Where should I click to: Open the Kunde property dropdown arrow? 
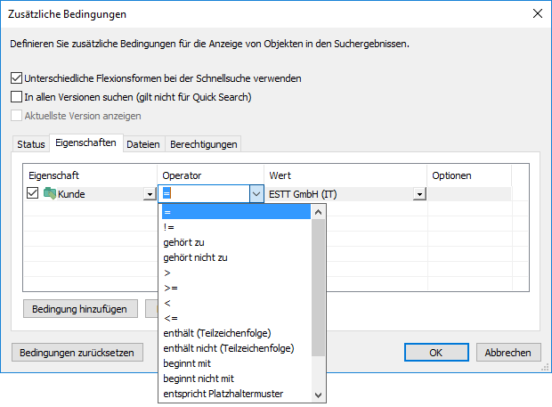coord(149,194)
